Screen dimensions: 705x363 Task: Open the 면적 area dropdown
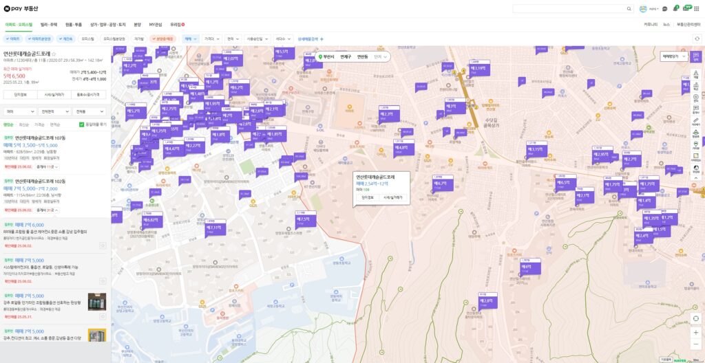(x=233, y=39)
